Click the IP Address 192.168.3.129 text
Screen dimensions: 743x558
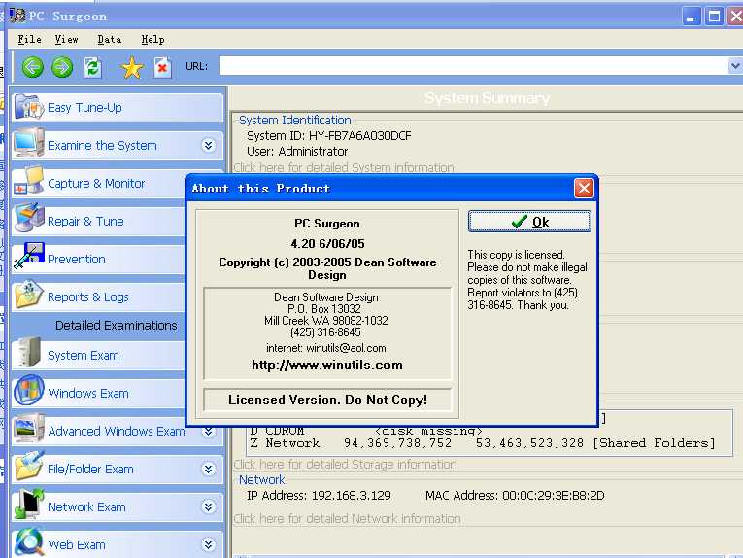[x=319, y=496]
